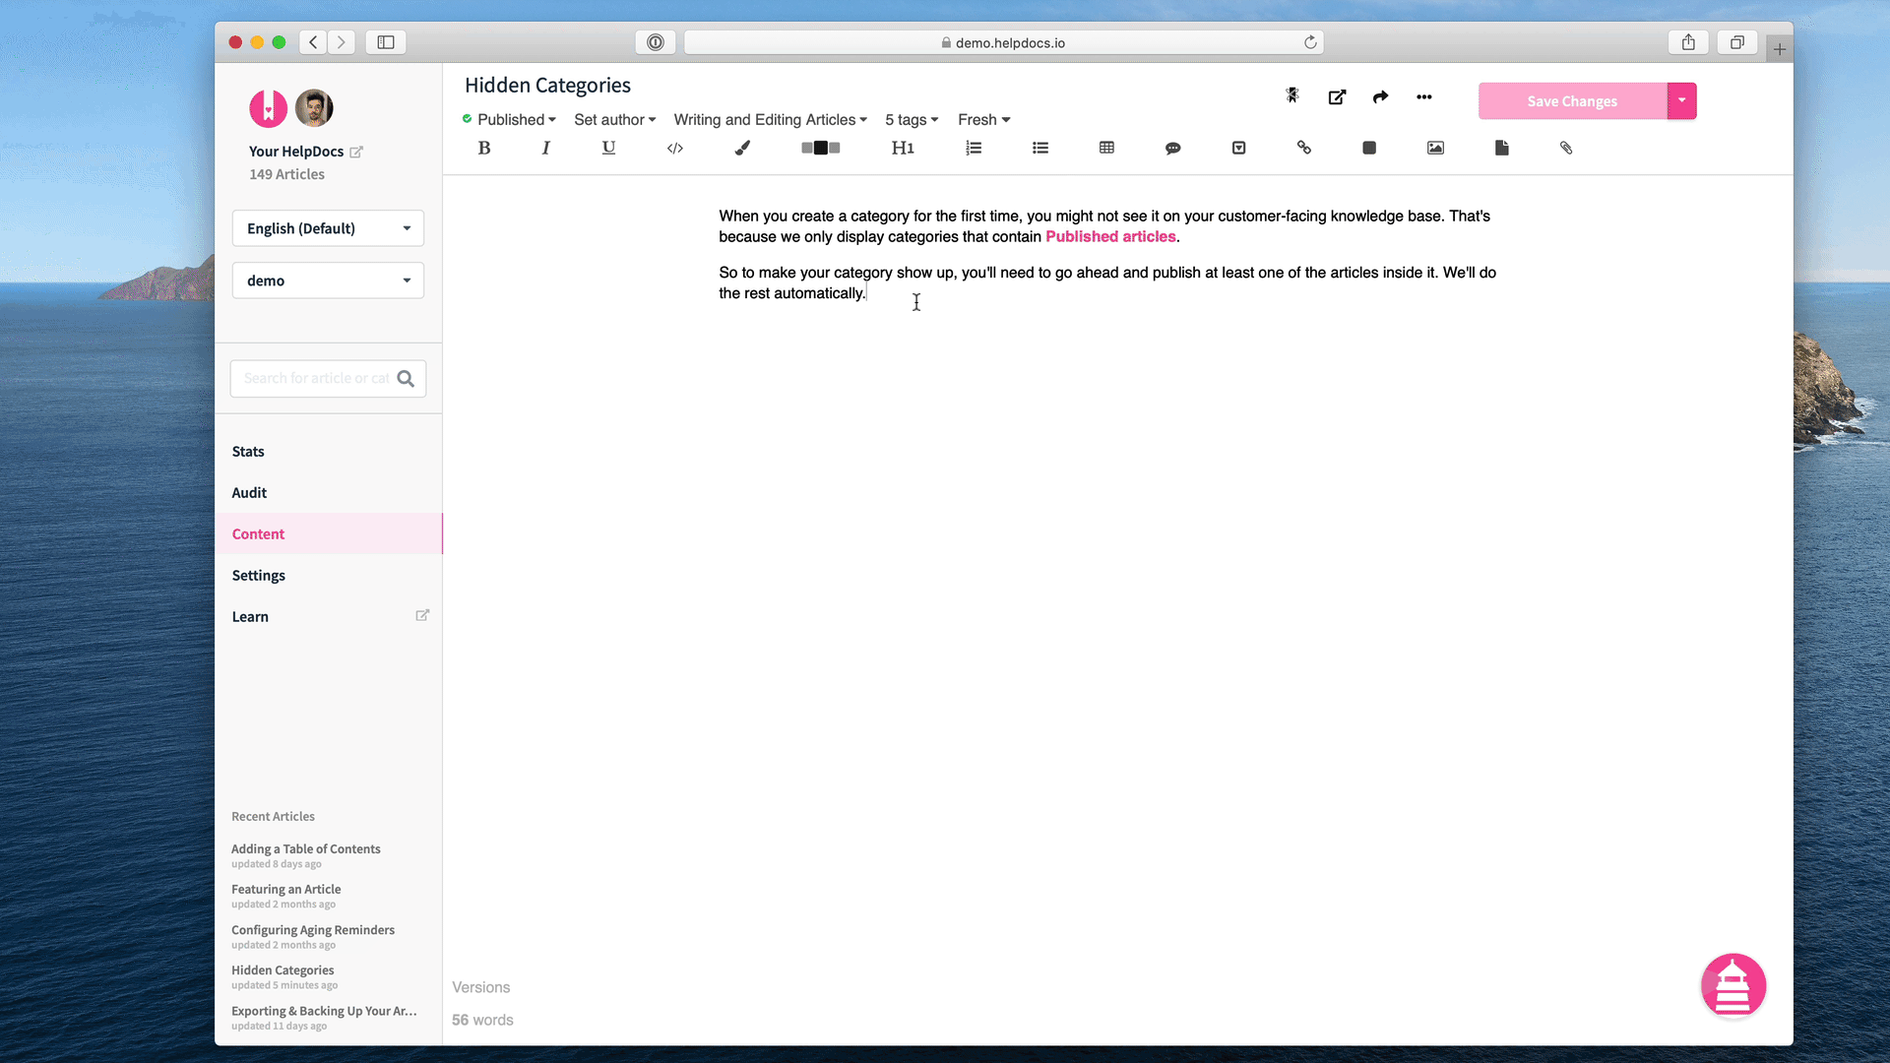Image resolution: width=1890 pixels, height=1063 pixels.
Task: Open recent article Exporting & Backing Up
Action: (x=324, y=1011)
